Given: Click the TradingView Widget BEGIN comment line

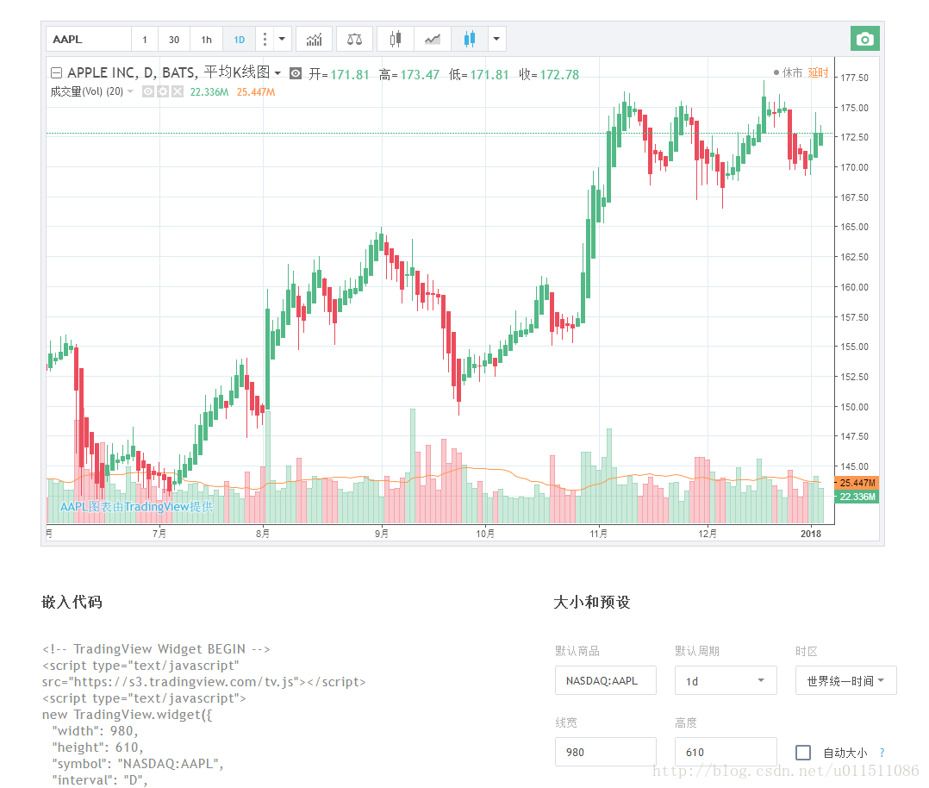Looking at the screenshot, I should (156, 649).
